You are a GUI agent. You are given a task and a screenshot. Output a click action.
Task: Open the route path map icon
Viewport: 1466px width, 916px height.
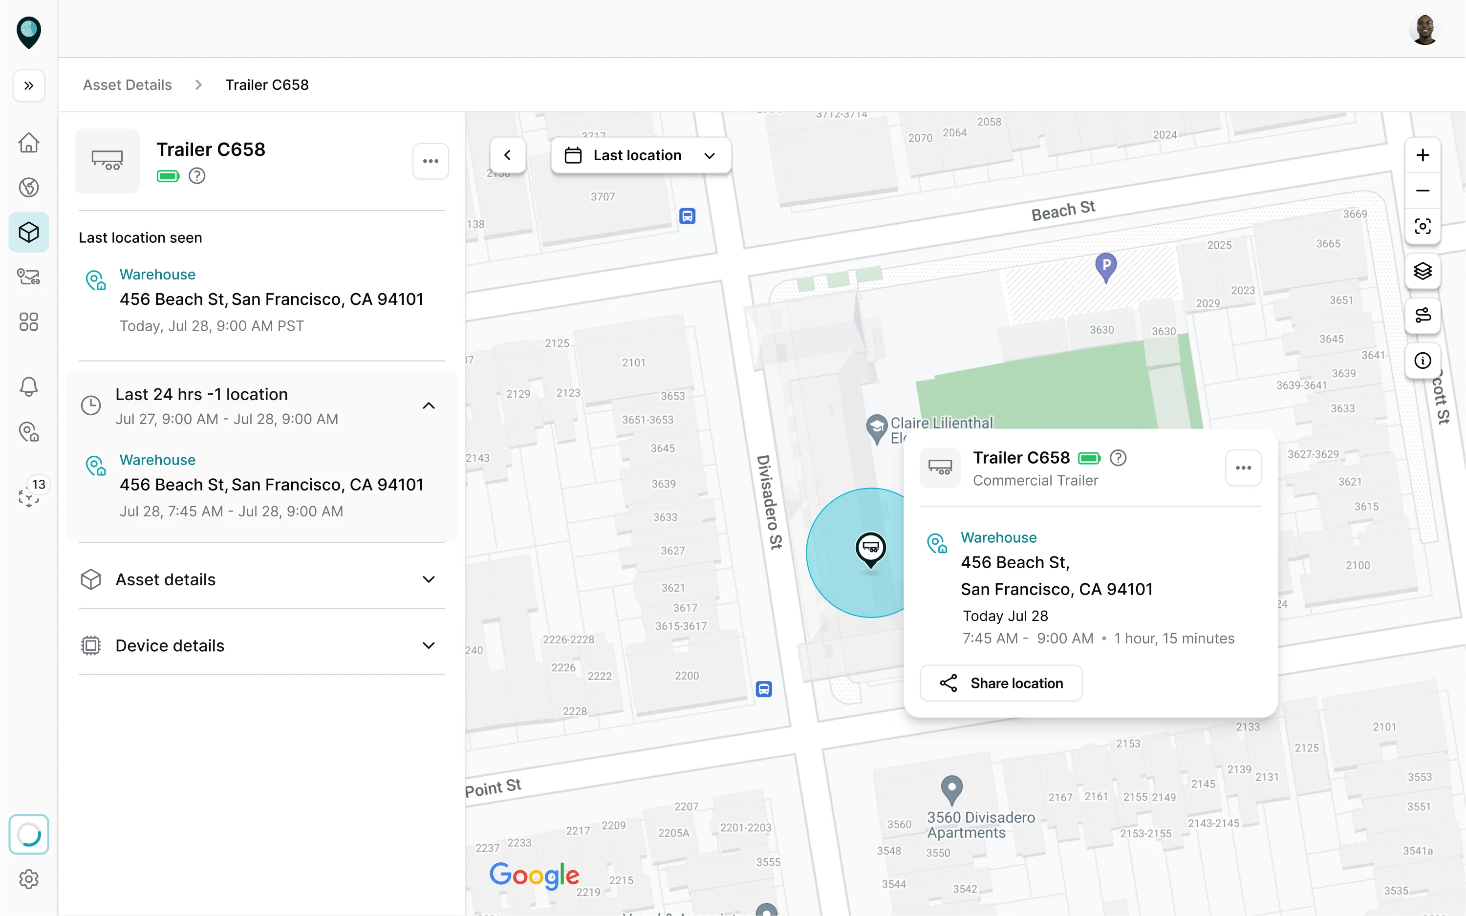1423,315
